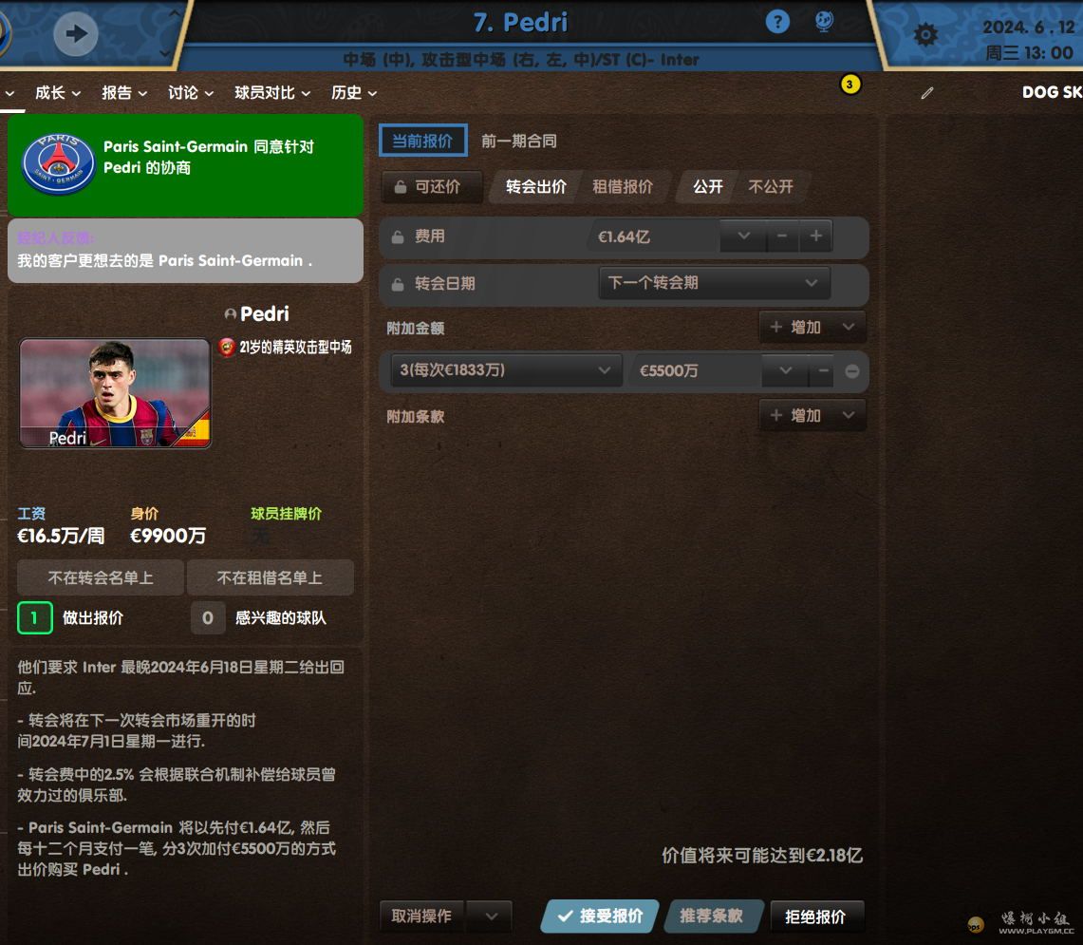Decrease the €1.64亿 fee with minus

click(782, 236)
